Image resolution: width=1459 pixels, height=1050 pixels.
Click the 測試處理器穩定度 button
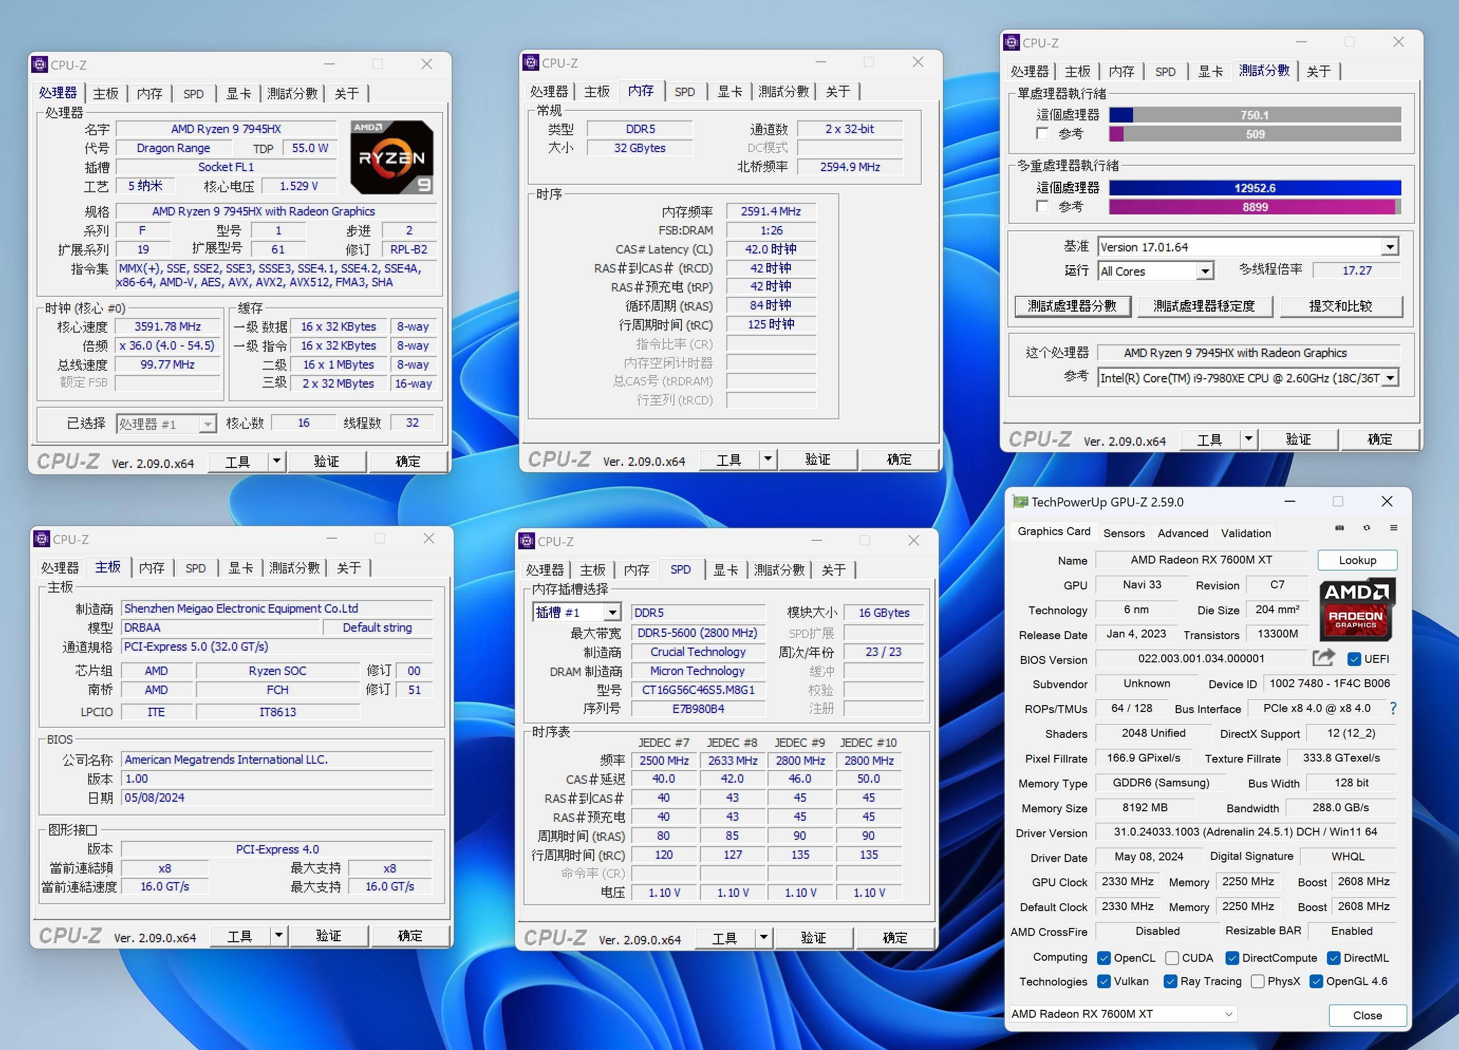(1204, 306)
